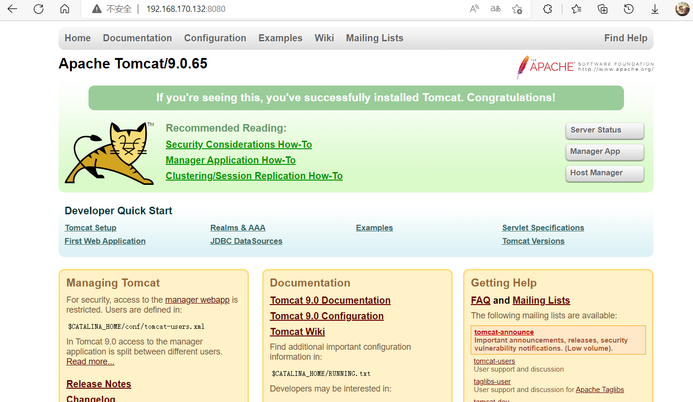693x402 pixels.
Task: Open Manager Application How-To link
Action: tap(230, 160)
